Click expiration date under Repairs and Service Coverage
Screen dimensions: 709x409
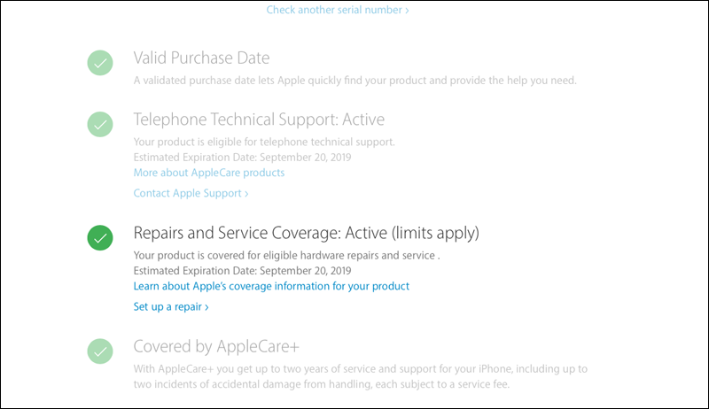pyautogui.click(x=243, y=271)
